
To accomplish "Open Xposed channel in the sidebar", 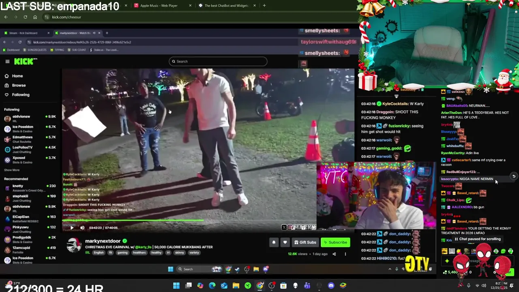I will point(30,160).
